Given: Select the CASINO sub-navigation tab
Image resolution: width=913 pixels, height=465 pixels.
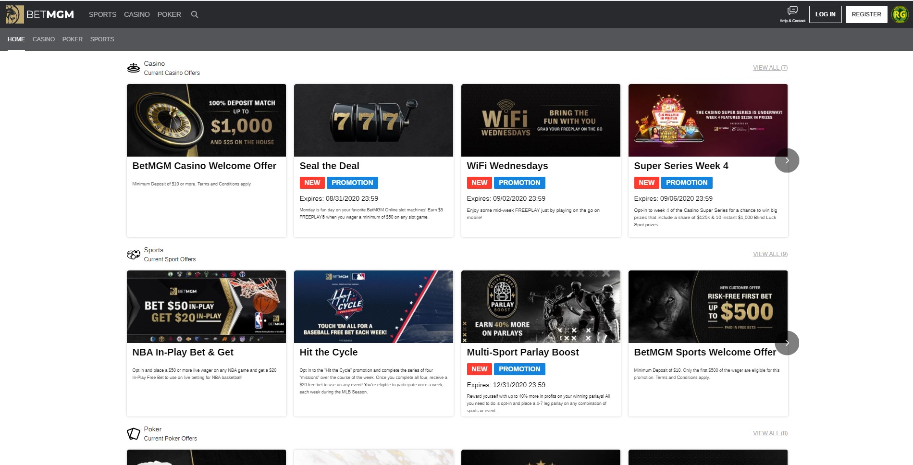Looking at the screenshot, I should (44, 39).
